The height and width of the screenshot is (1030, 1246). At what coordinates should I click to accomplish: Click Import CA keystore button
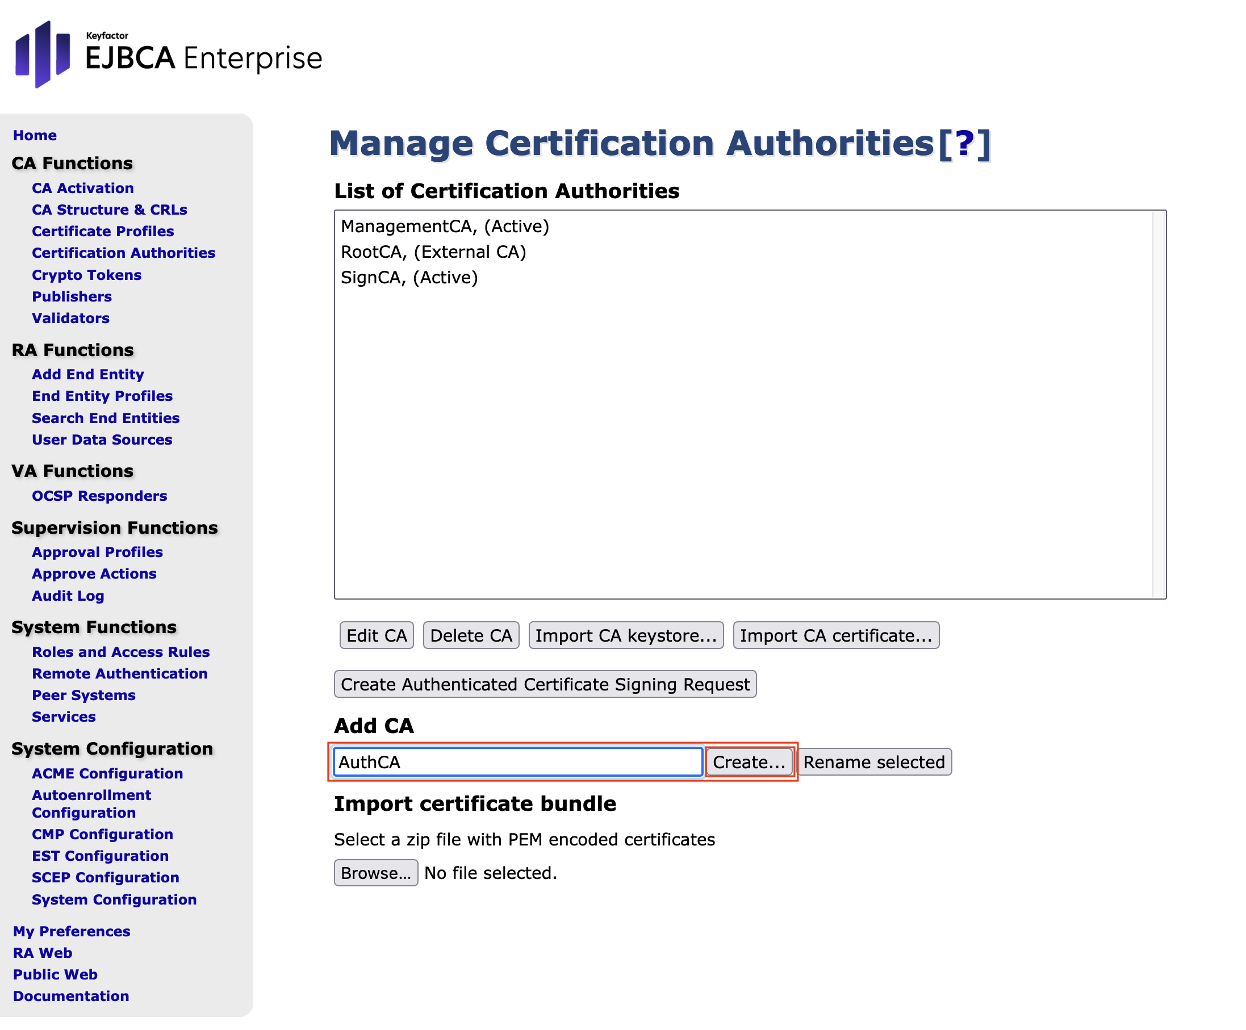625,635
